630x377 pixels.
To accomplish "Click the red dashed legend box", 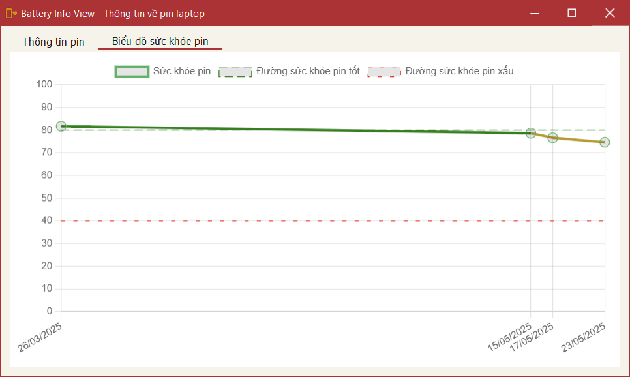I will point(383,72).
